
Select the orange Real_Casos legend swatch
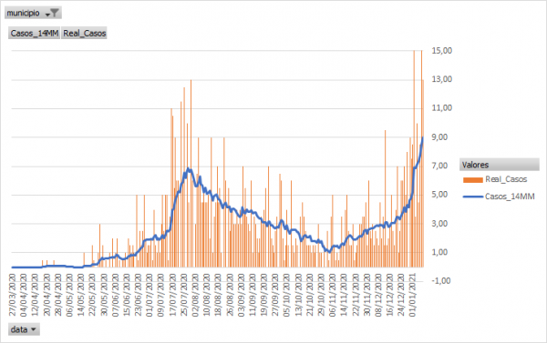[x=472, y=179]
